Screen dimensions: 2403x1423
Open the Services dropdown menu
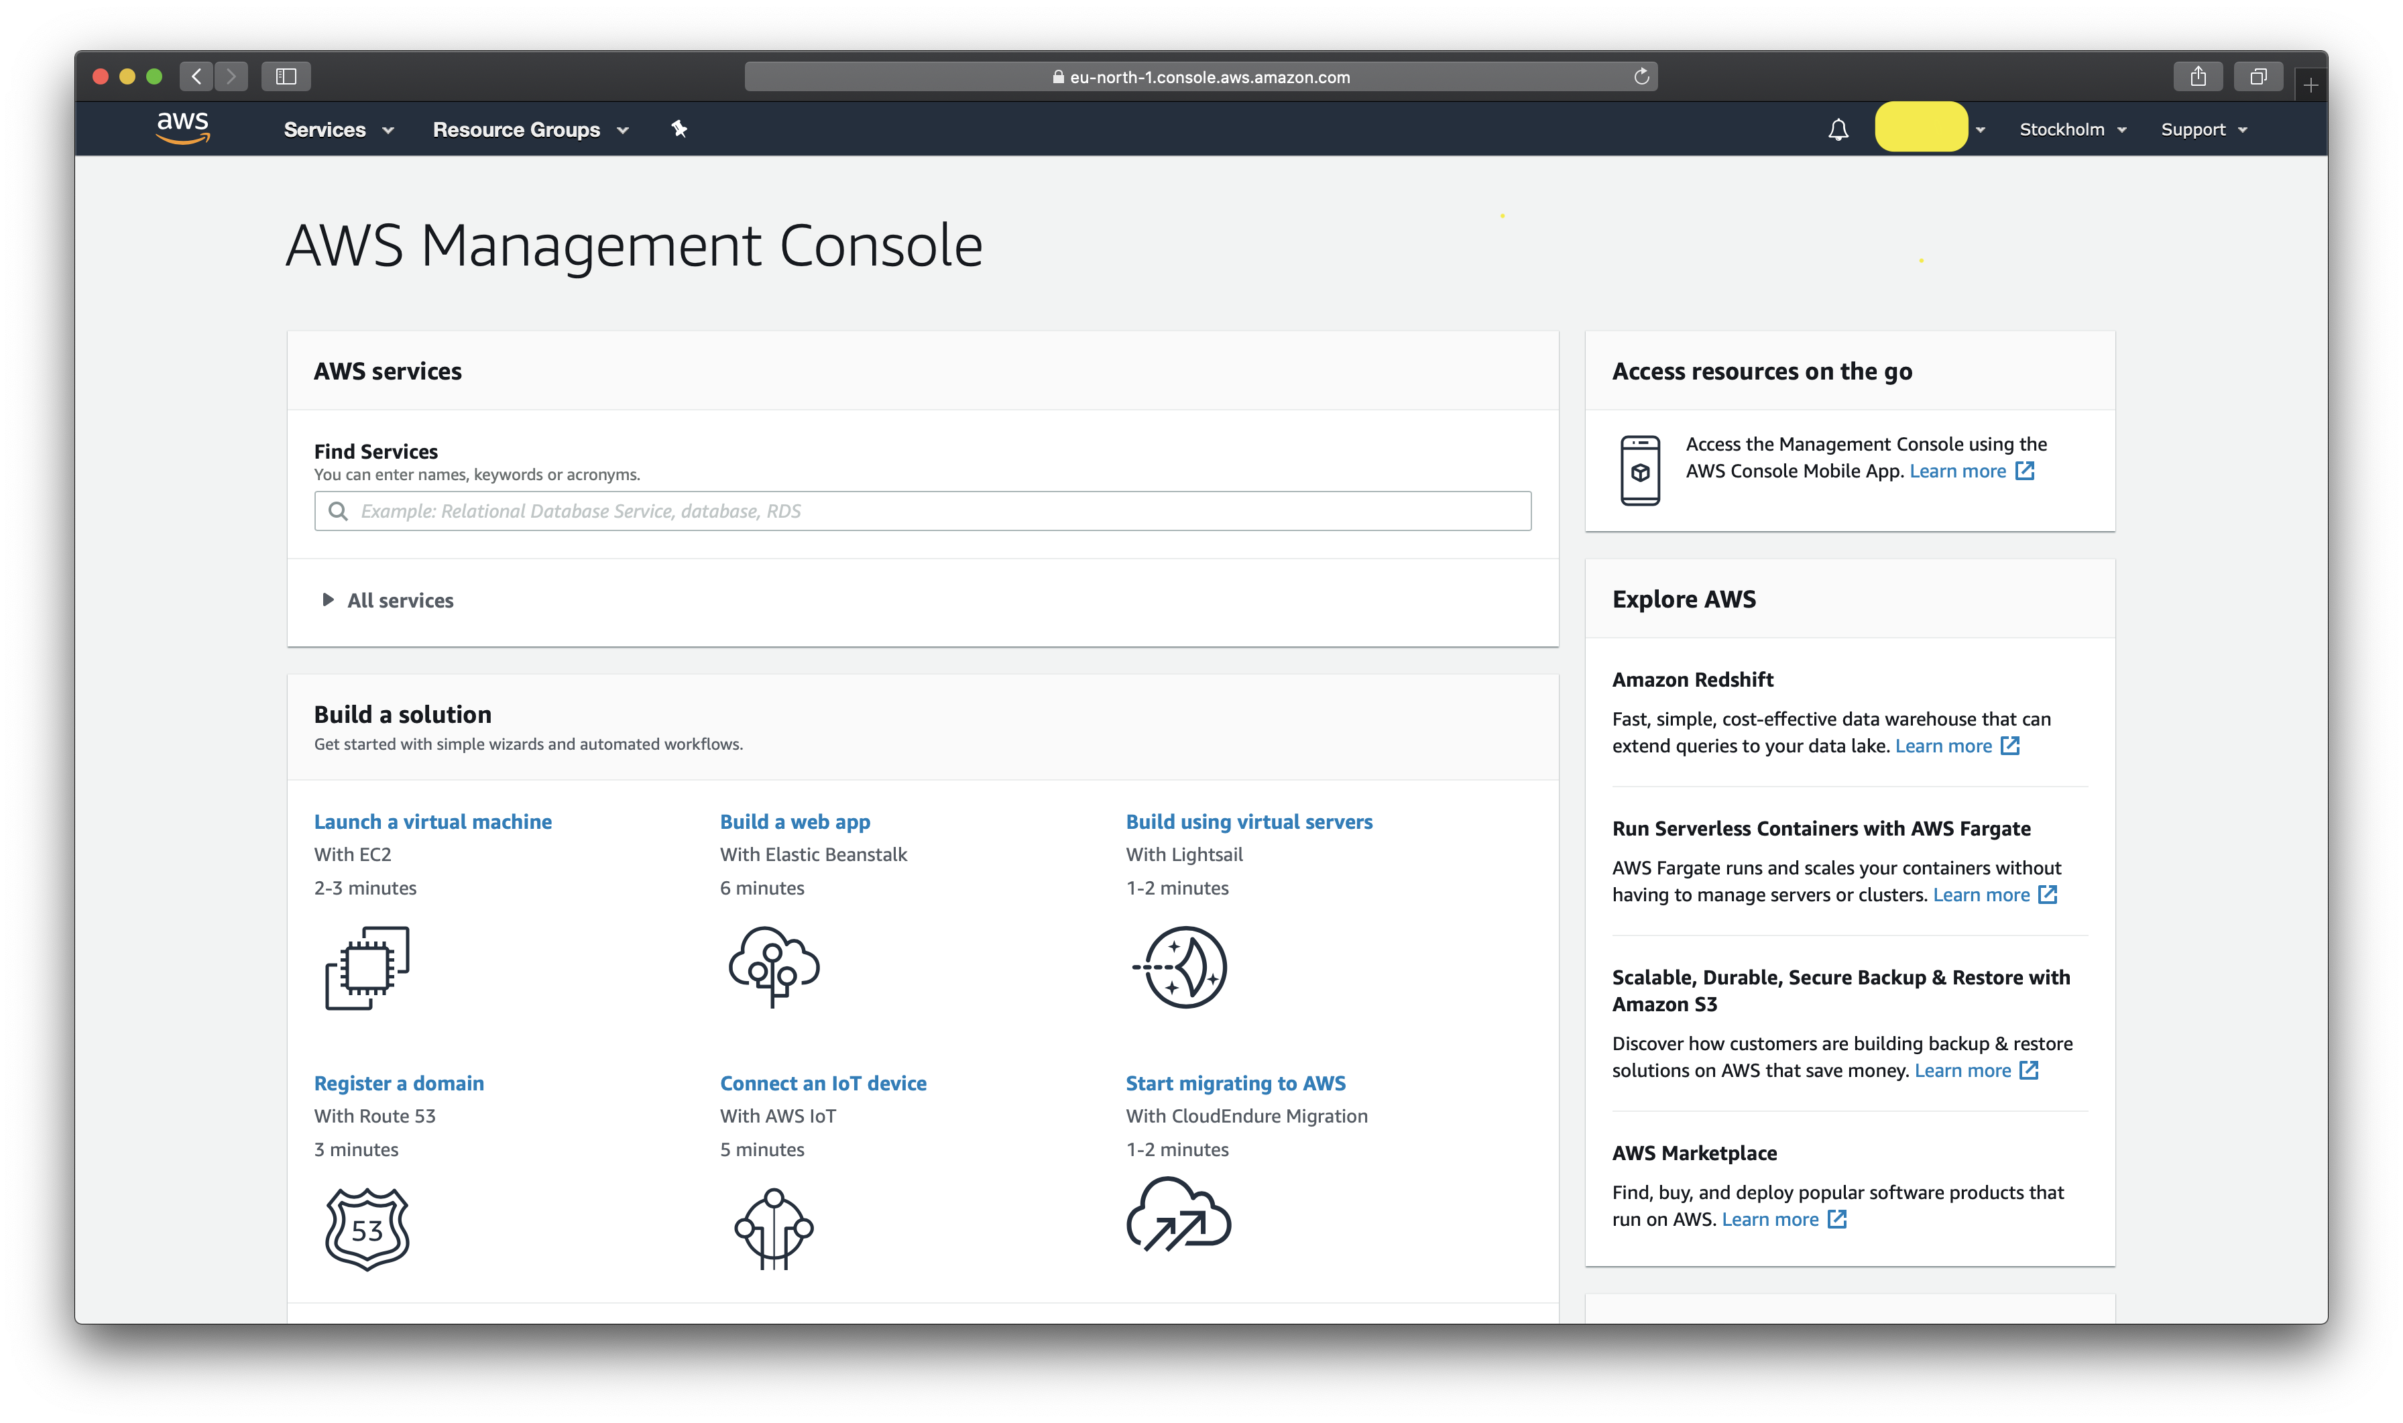coord(339,129)
